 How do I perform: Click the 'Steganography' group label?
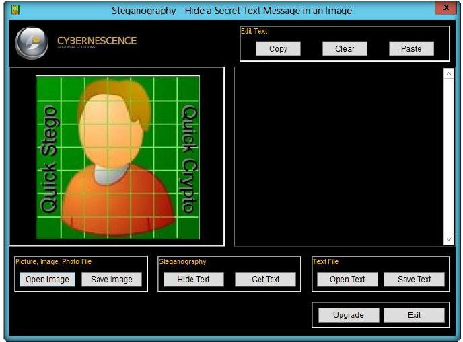pyautogui.click(x=182, y=261)
